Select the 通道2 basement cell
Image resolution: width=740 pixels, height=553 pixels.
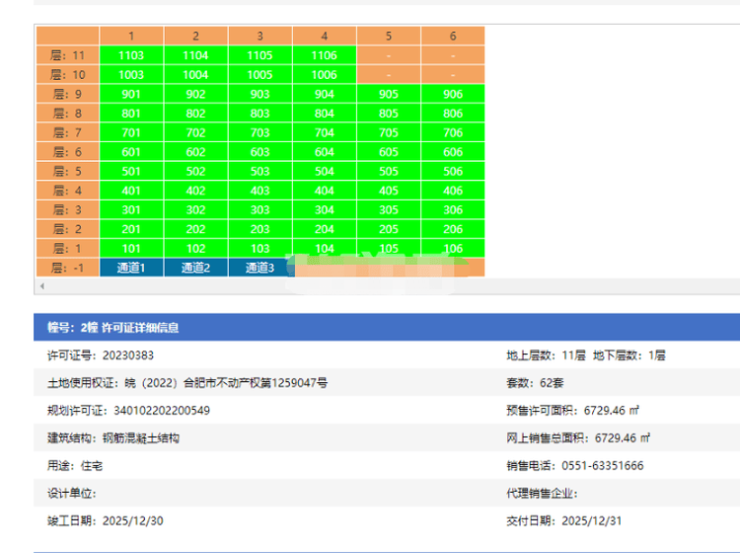(x=195, y=268)
